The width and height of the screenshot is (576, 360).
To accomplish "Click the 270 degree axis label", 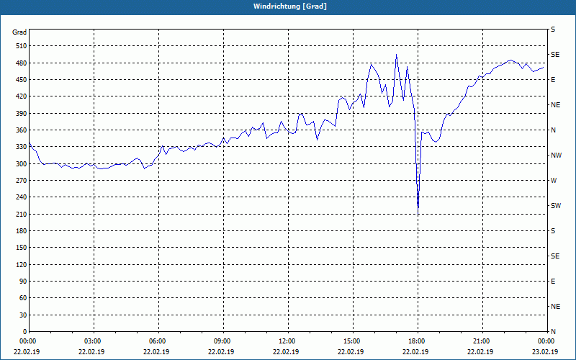I will click(22, 181).
